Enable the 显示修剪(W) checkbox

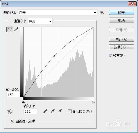70,111
